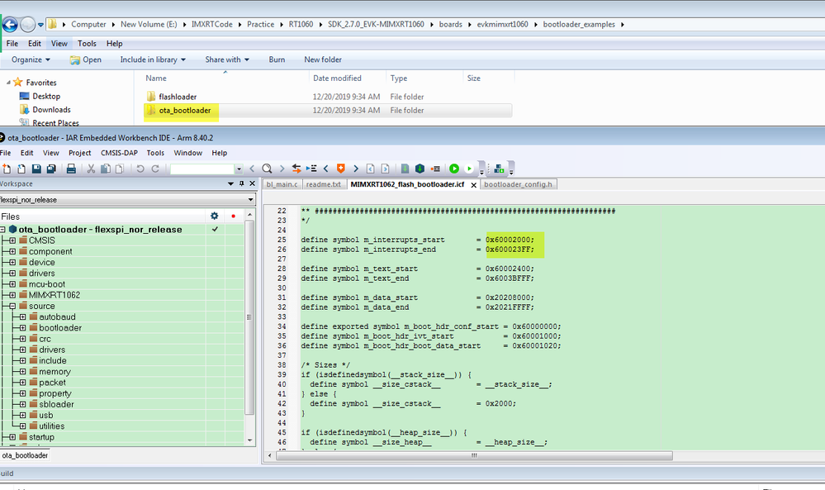Viewport: 825px width, 490px height.
Task: Click the Cut scissors icon
Action: 92,169
